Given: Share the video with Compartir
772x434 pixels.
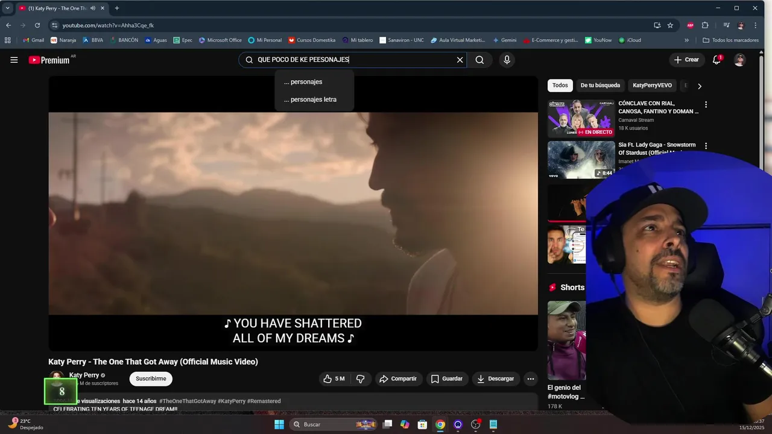Looking at the screenshot, I should (397, 379).
